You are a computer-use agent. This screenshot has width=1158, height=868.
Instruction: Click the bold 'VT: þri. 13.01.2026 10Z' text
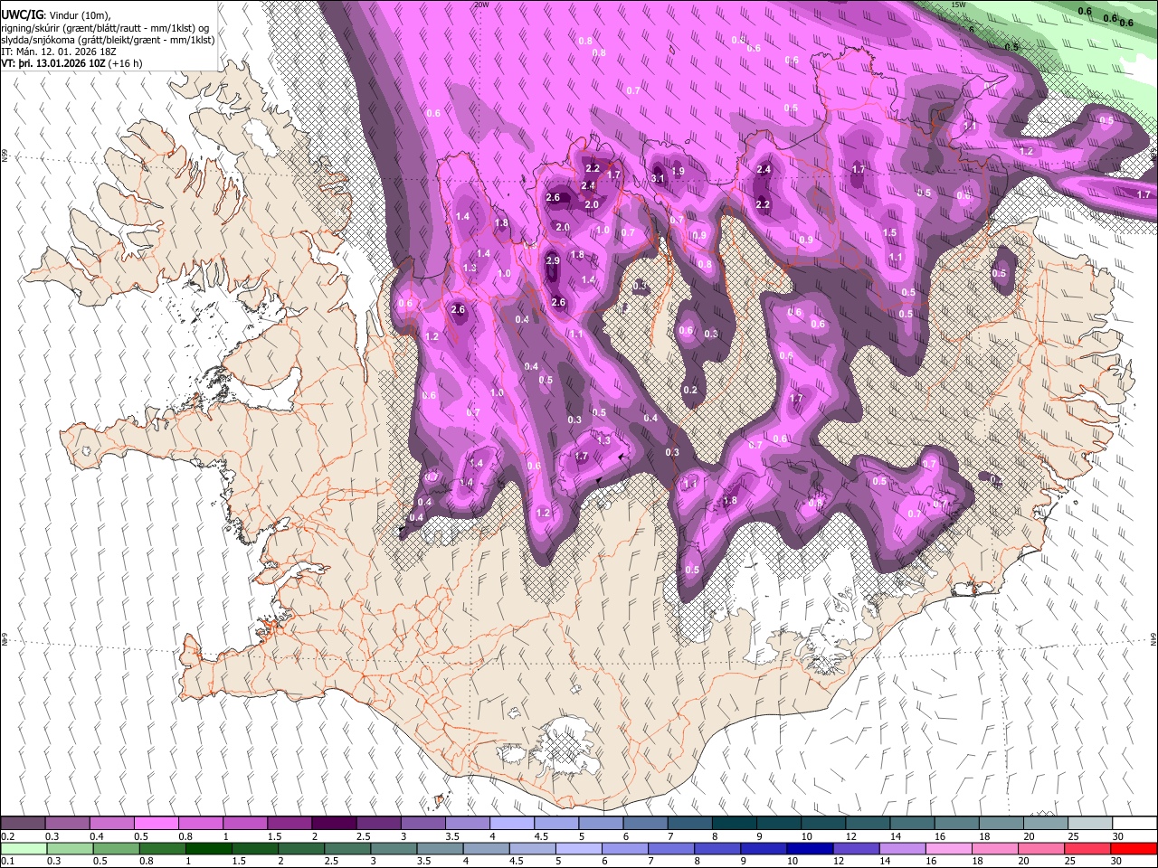pos(53,63)
